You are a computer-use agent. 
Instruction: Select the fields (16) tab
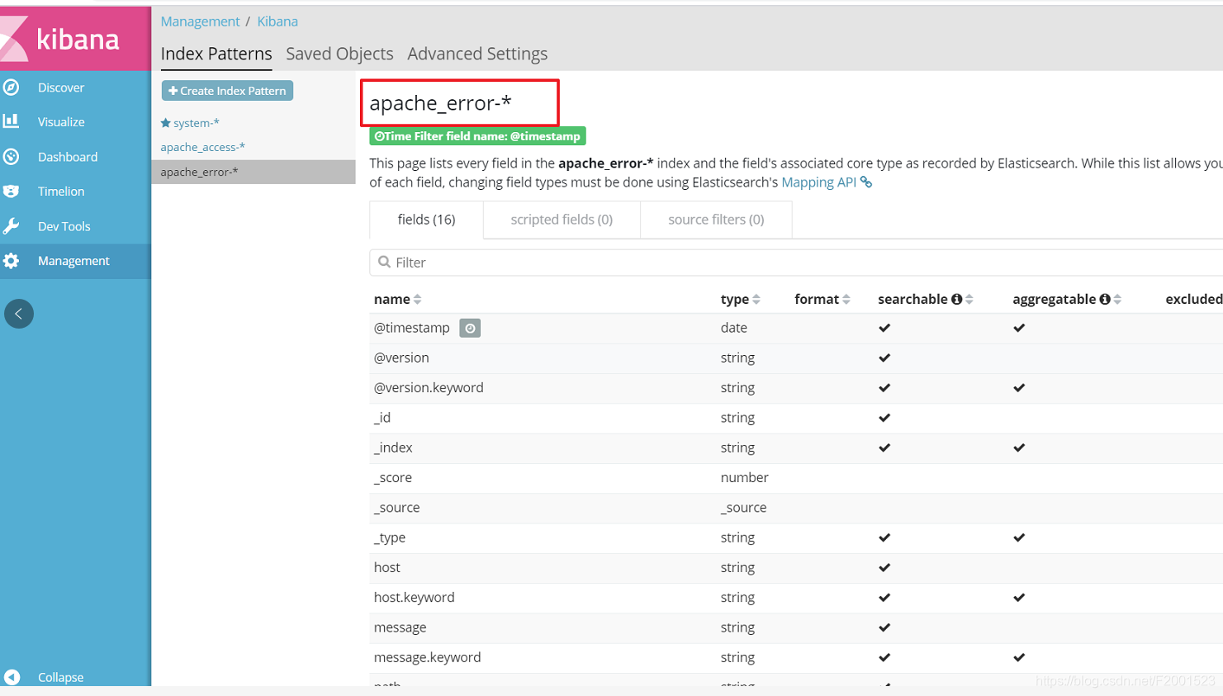click(426, 220)
